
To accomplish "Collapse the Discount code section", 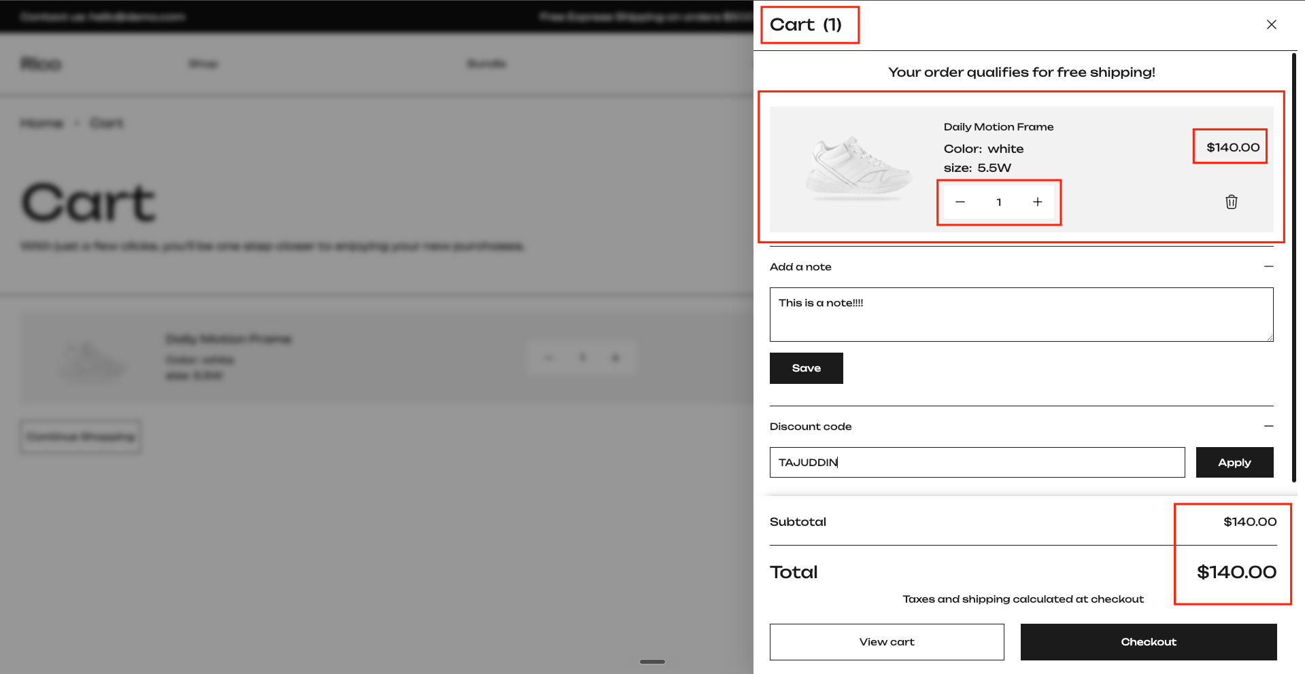I will [1268, 426].
